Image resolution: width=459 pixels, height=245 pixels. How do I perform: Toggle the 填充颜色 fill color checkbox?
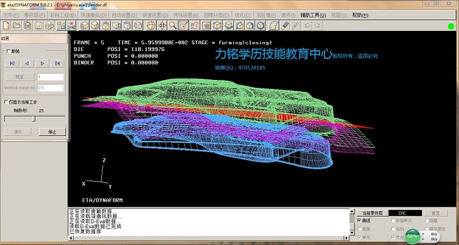pos(427,229)
